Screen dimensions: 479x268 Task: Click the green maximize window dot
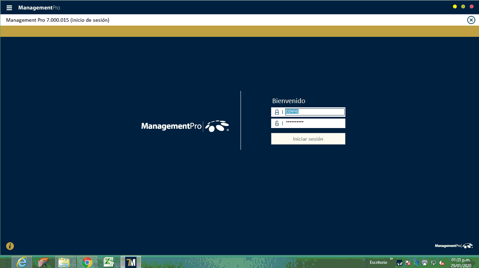tap(463, 7)
